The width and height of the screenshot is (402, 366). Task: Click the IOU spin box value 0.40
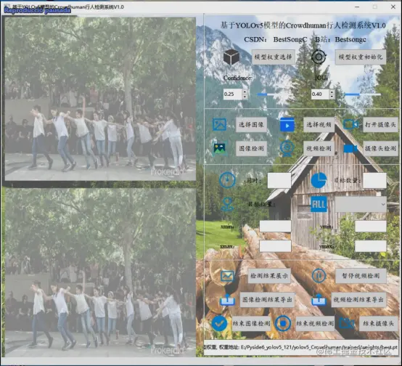(320, 94)
